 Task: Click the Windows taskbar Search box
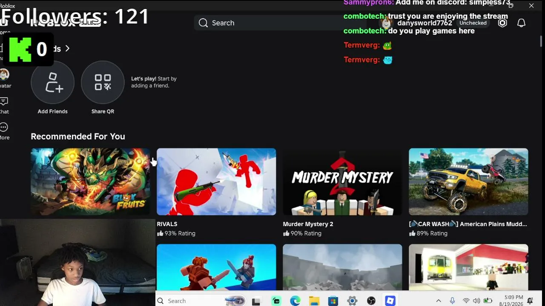(202, 301)
